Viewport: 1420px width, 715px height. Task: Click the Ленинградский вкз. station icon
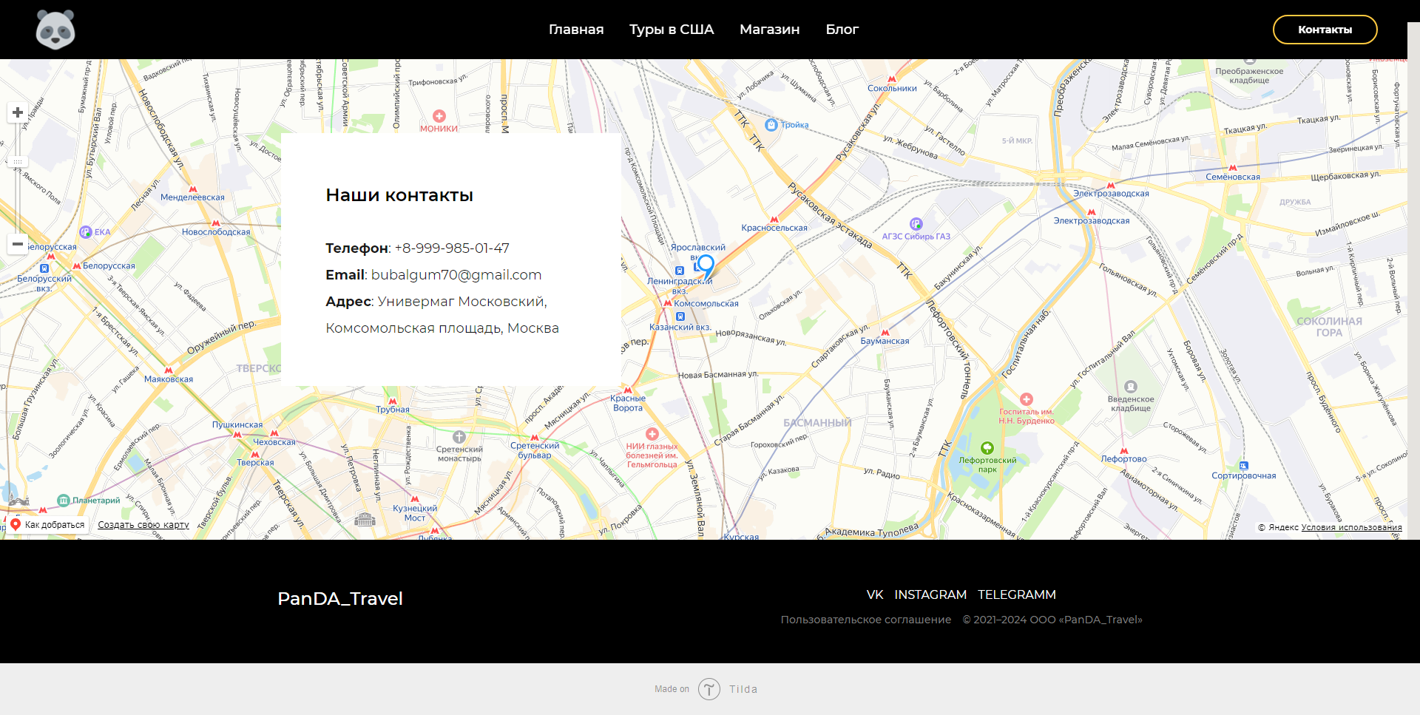680,271
